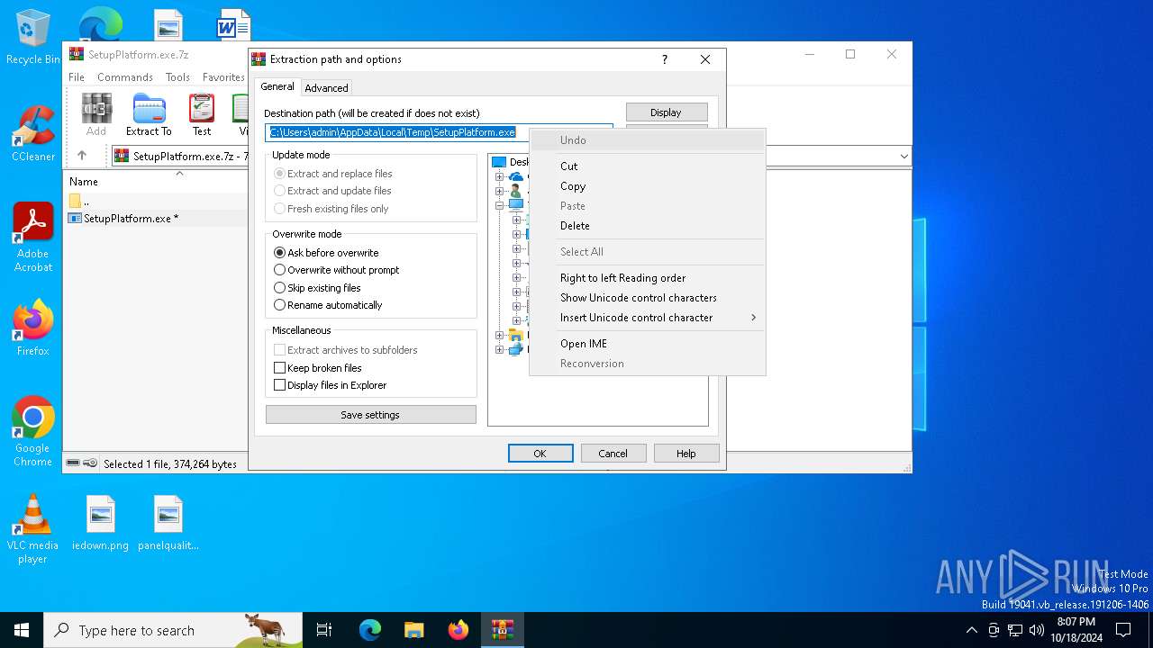Viewport: 1153px width, 648px height.
Task: Click the WinRAR taskbar icon
Action: tap(502, 630)
